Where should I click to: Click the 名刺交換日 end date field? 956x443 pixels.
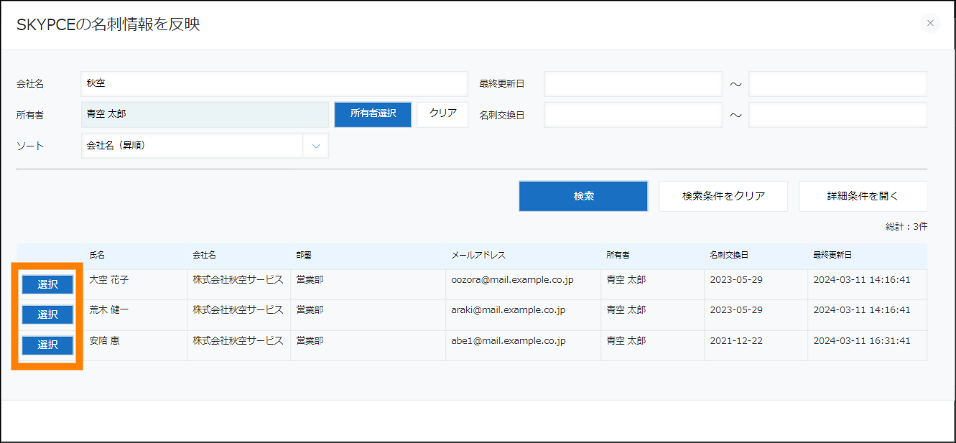click(x=837, y=115)
